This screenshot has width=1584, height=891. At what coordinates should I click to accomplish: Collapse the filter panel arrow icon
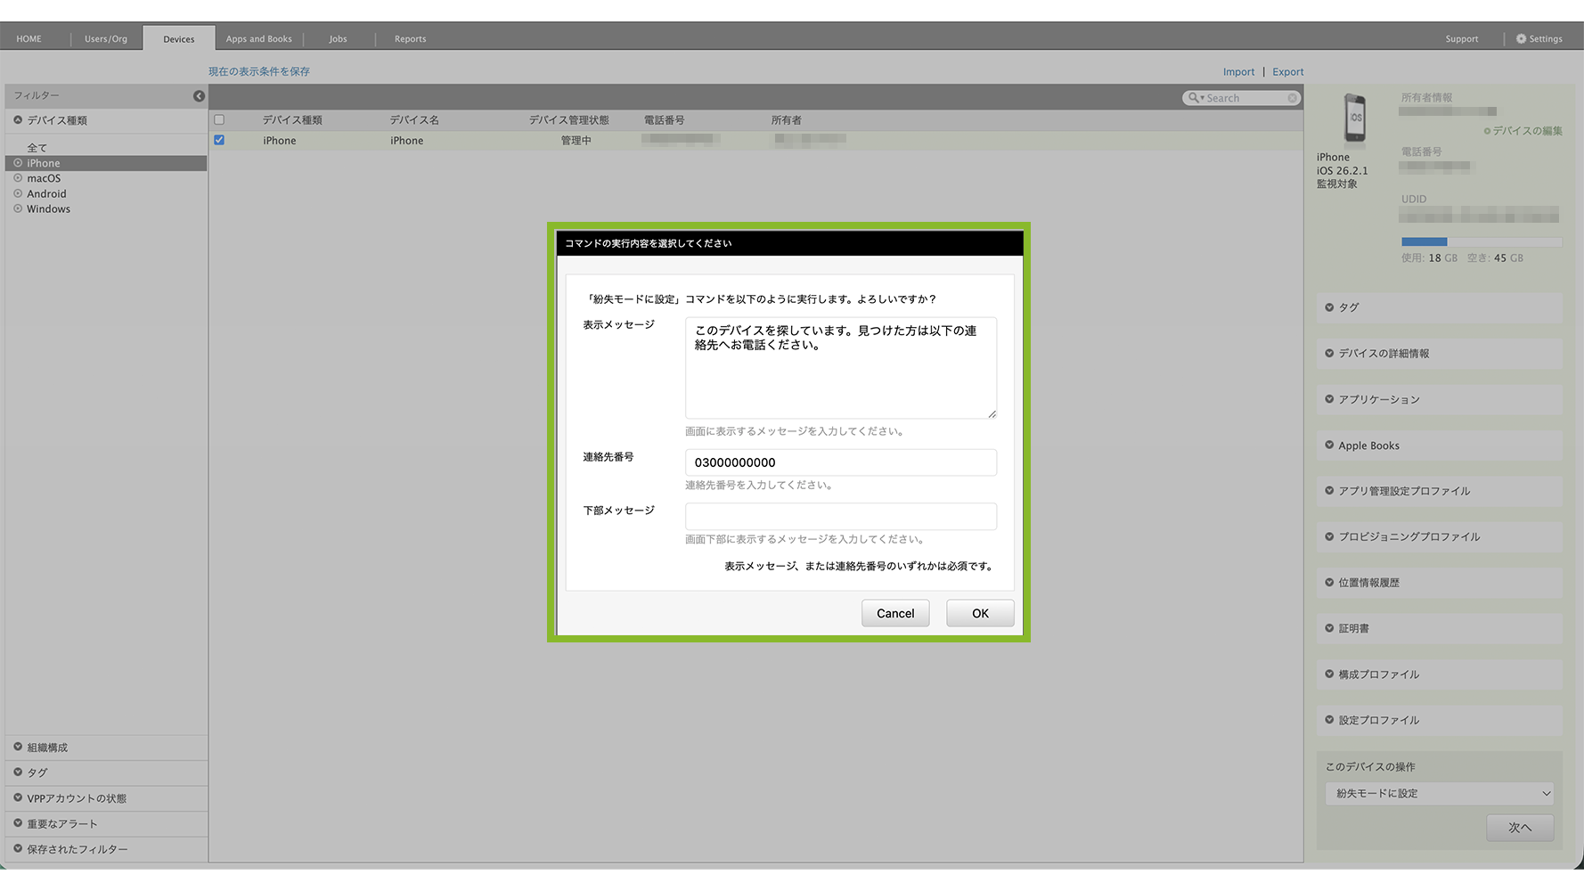coord(199,96)
